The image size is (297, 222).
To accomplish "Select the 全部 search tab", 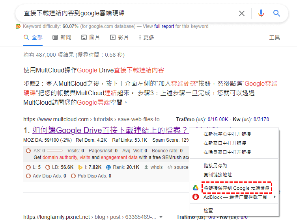I will (x=33, y=37).
